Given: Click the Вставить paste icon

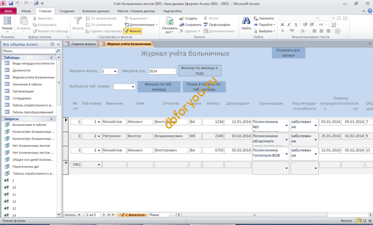Looking at the screenshot, I should point(23,21).
